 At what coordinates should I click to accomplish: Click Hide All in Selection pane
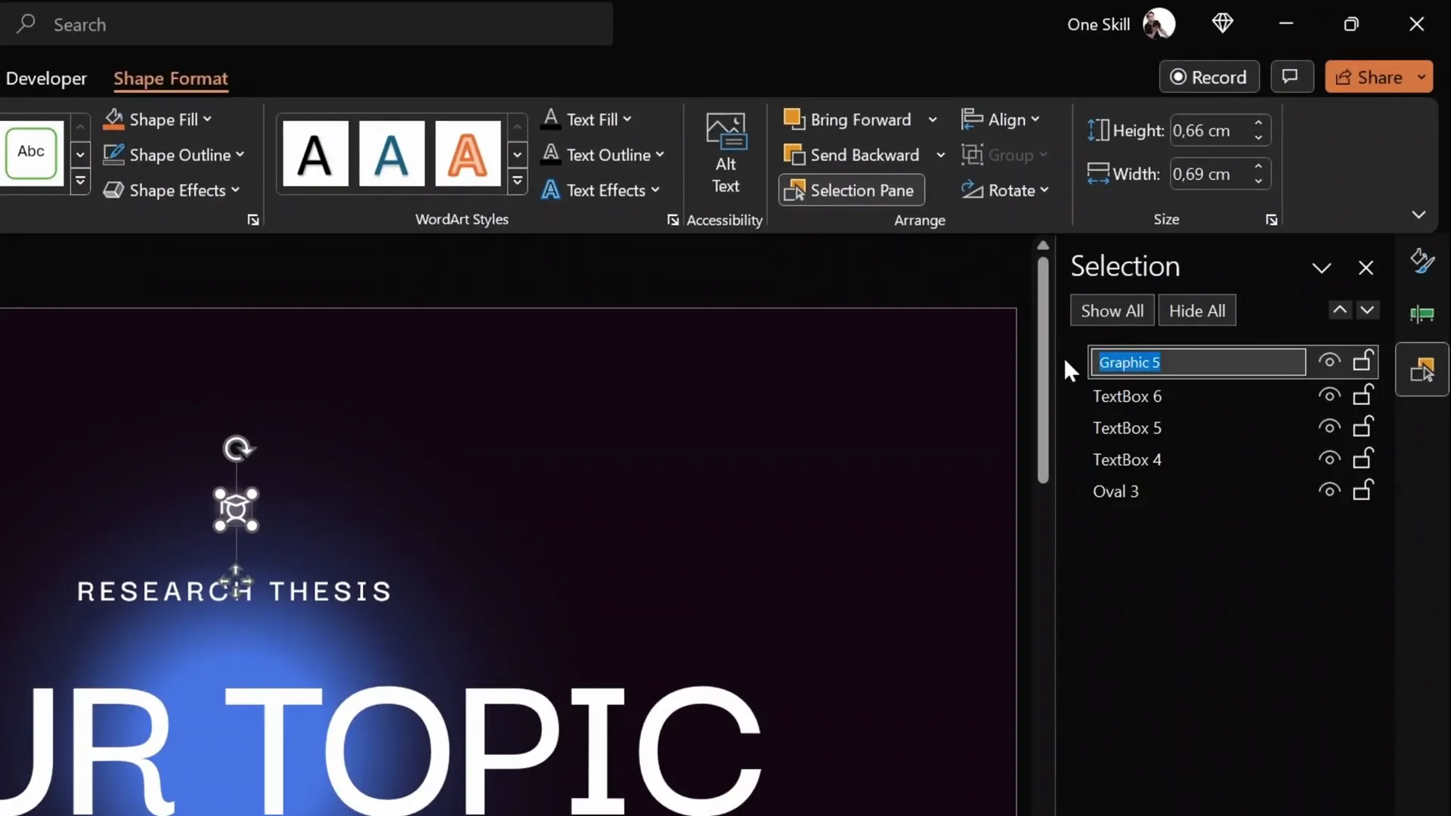pyautogui.click(x=1197, y=311)
